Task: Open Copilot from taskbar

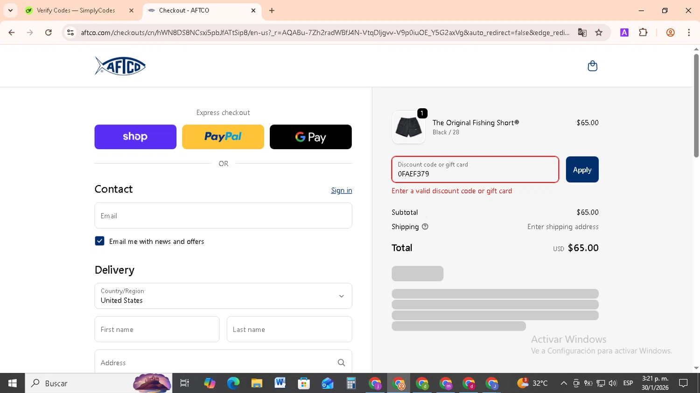Action: (210, 383)
